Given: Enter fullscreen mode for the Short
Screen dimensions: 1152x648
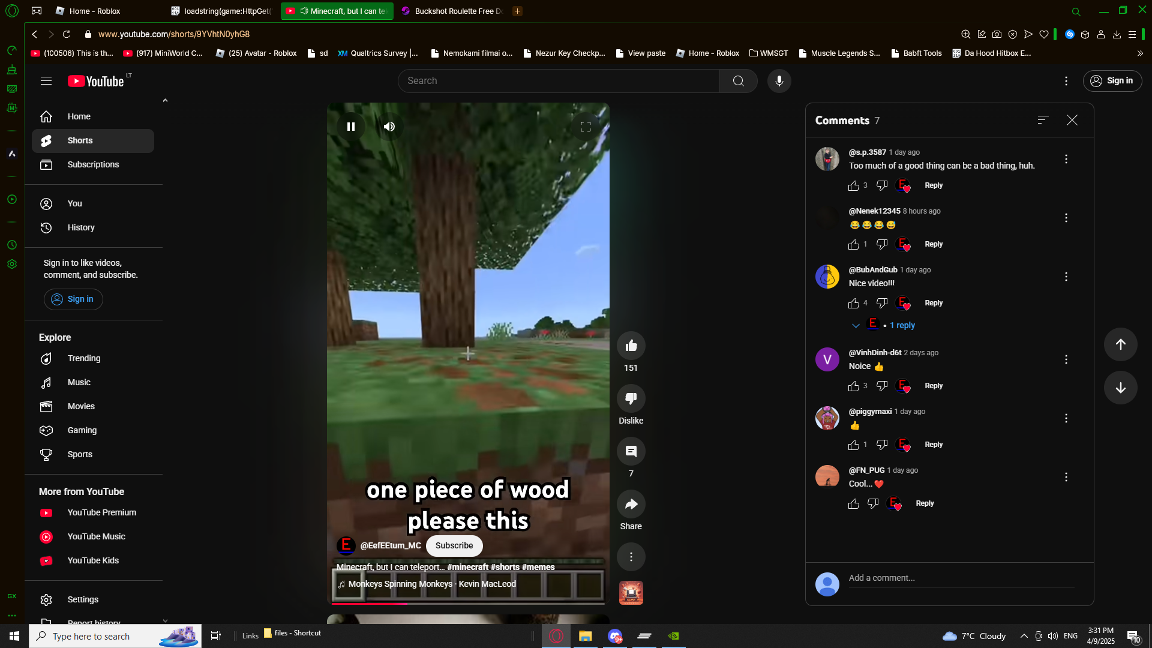Looking at the screenshot, I should 586,127.
